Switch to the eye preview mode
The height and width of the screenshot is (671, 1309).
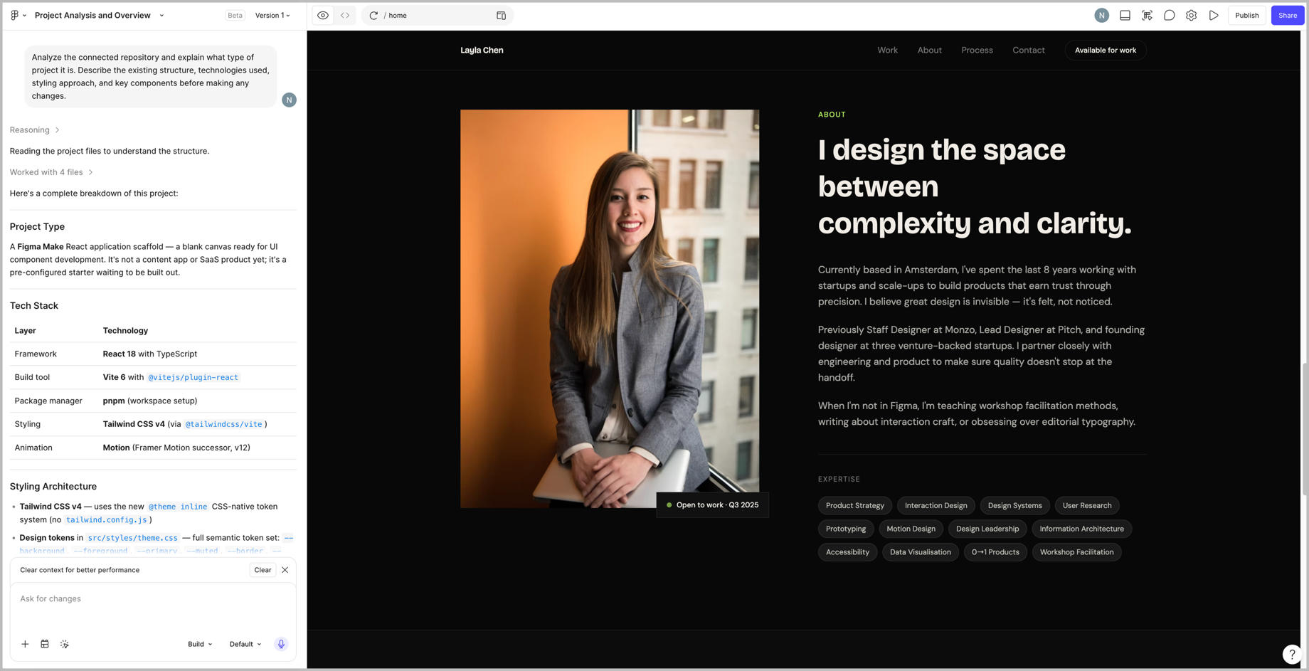pyautogui.click(x=323, y=15)
